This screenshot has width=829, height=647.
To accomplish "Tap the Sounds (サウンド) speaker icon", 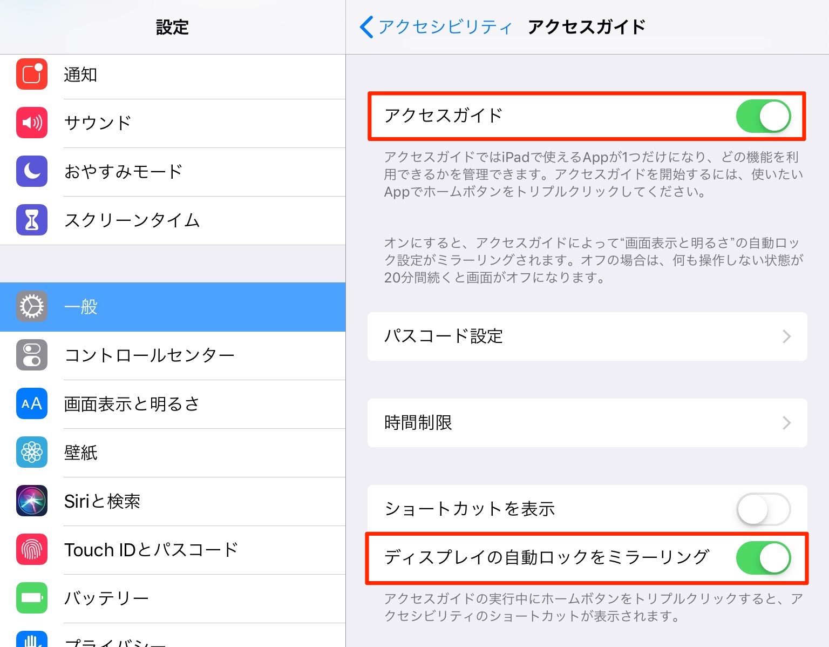I will pyautogui.click(x=32, y=123).
